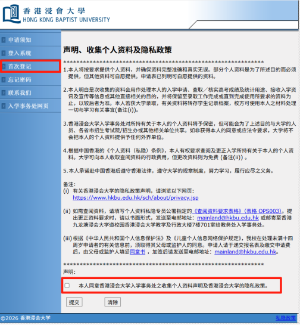The image size is (300, 325).
Task: Open the 同意书 consent form link
Action: [137, 252]
